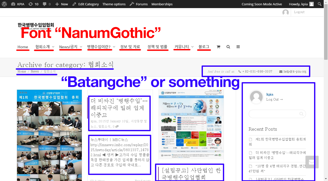Open the hamburger menu icon in navigation
Screen dimensions: 328x181
tap(238, 47)
